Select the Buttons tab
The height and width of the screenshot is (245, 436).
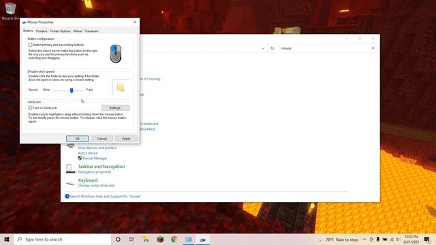pyautogui.click(x=28, y=31)
